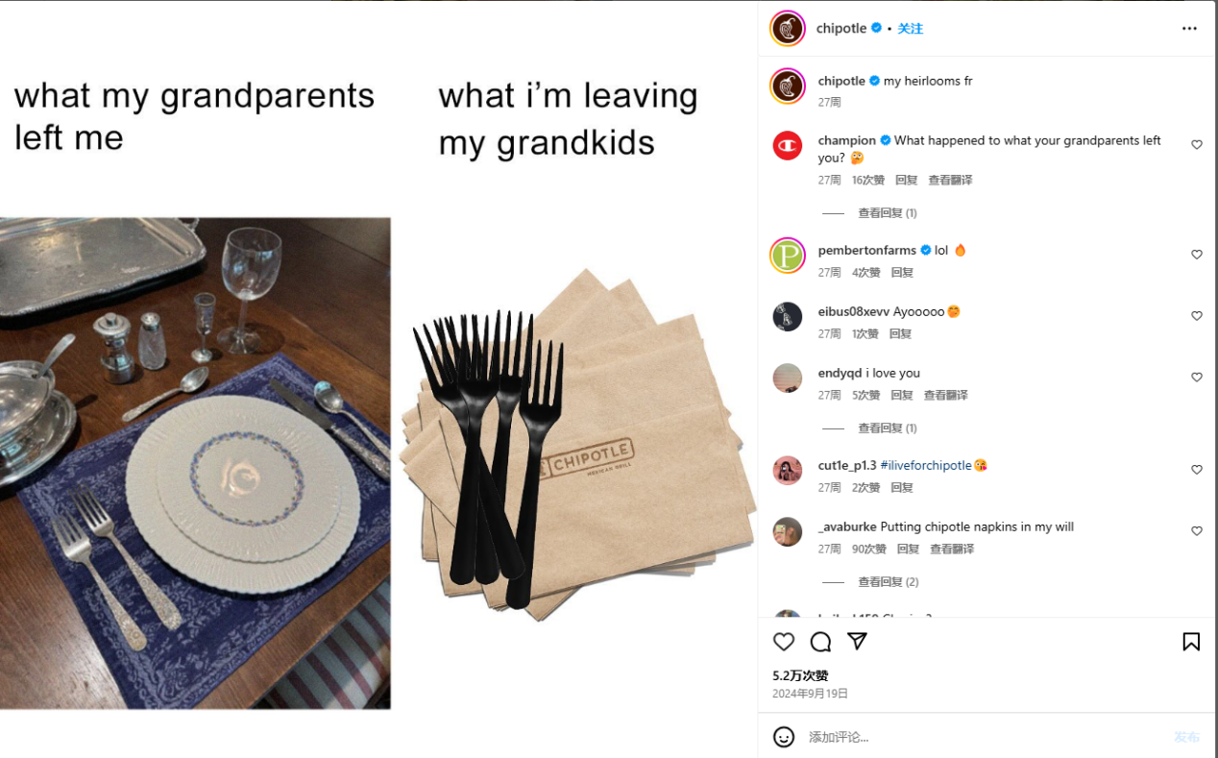Image resolution: width=1218 pixels, height=758 pixels.
Task: Open the three-dot more options menu
Action: click(x=1189, y=29)
